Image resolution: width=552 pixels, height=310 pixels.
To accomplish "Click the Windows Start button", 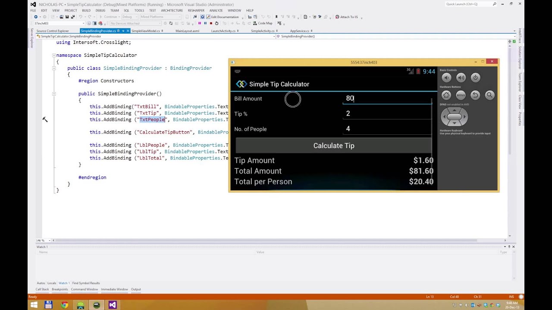I will tap(33, 305).
